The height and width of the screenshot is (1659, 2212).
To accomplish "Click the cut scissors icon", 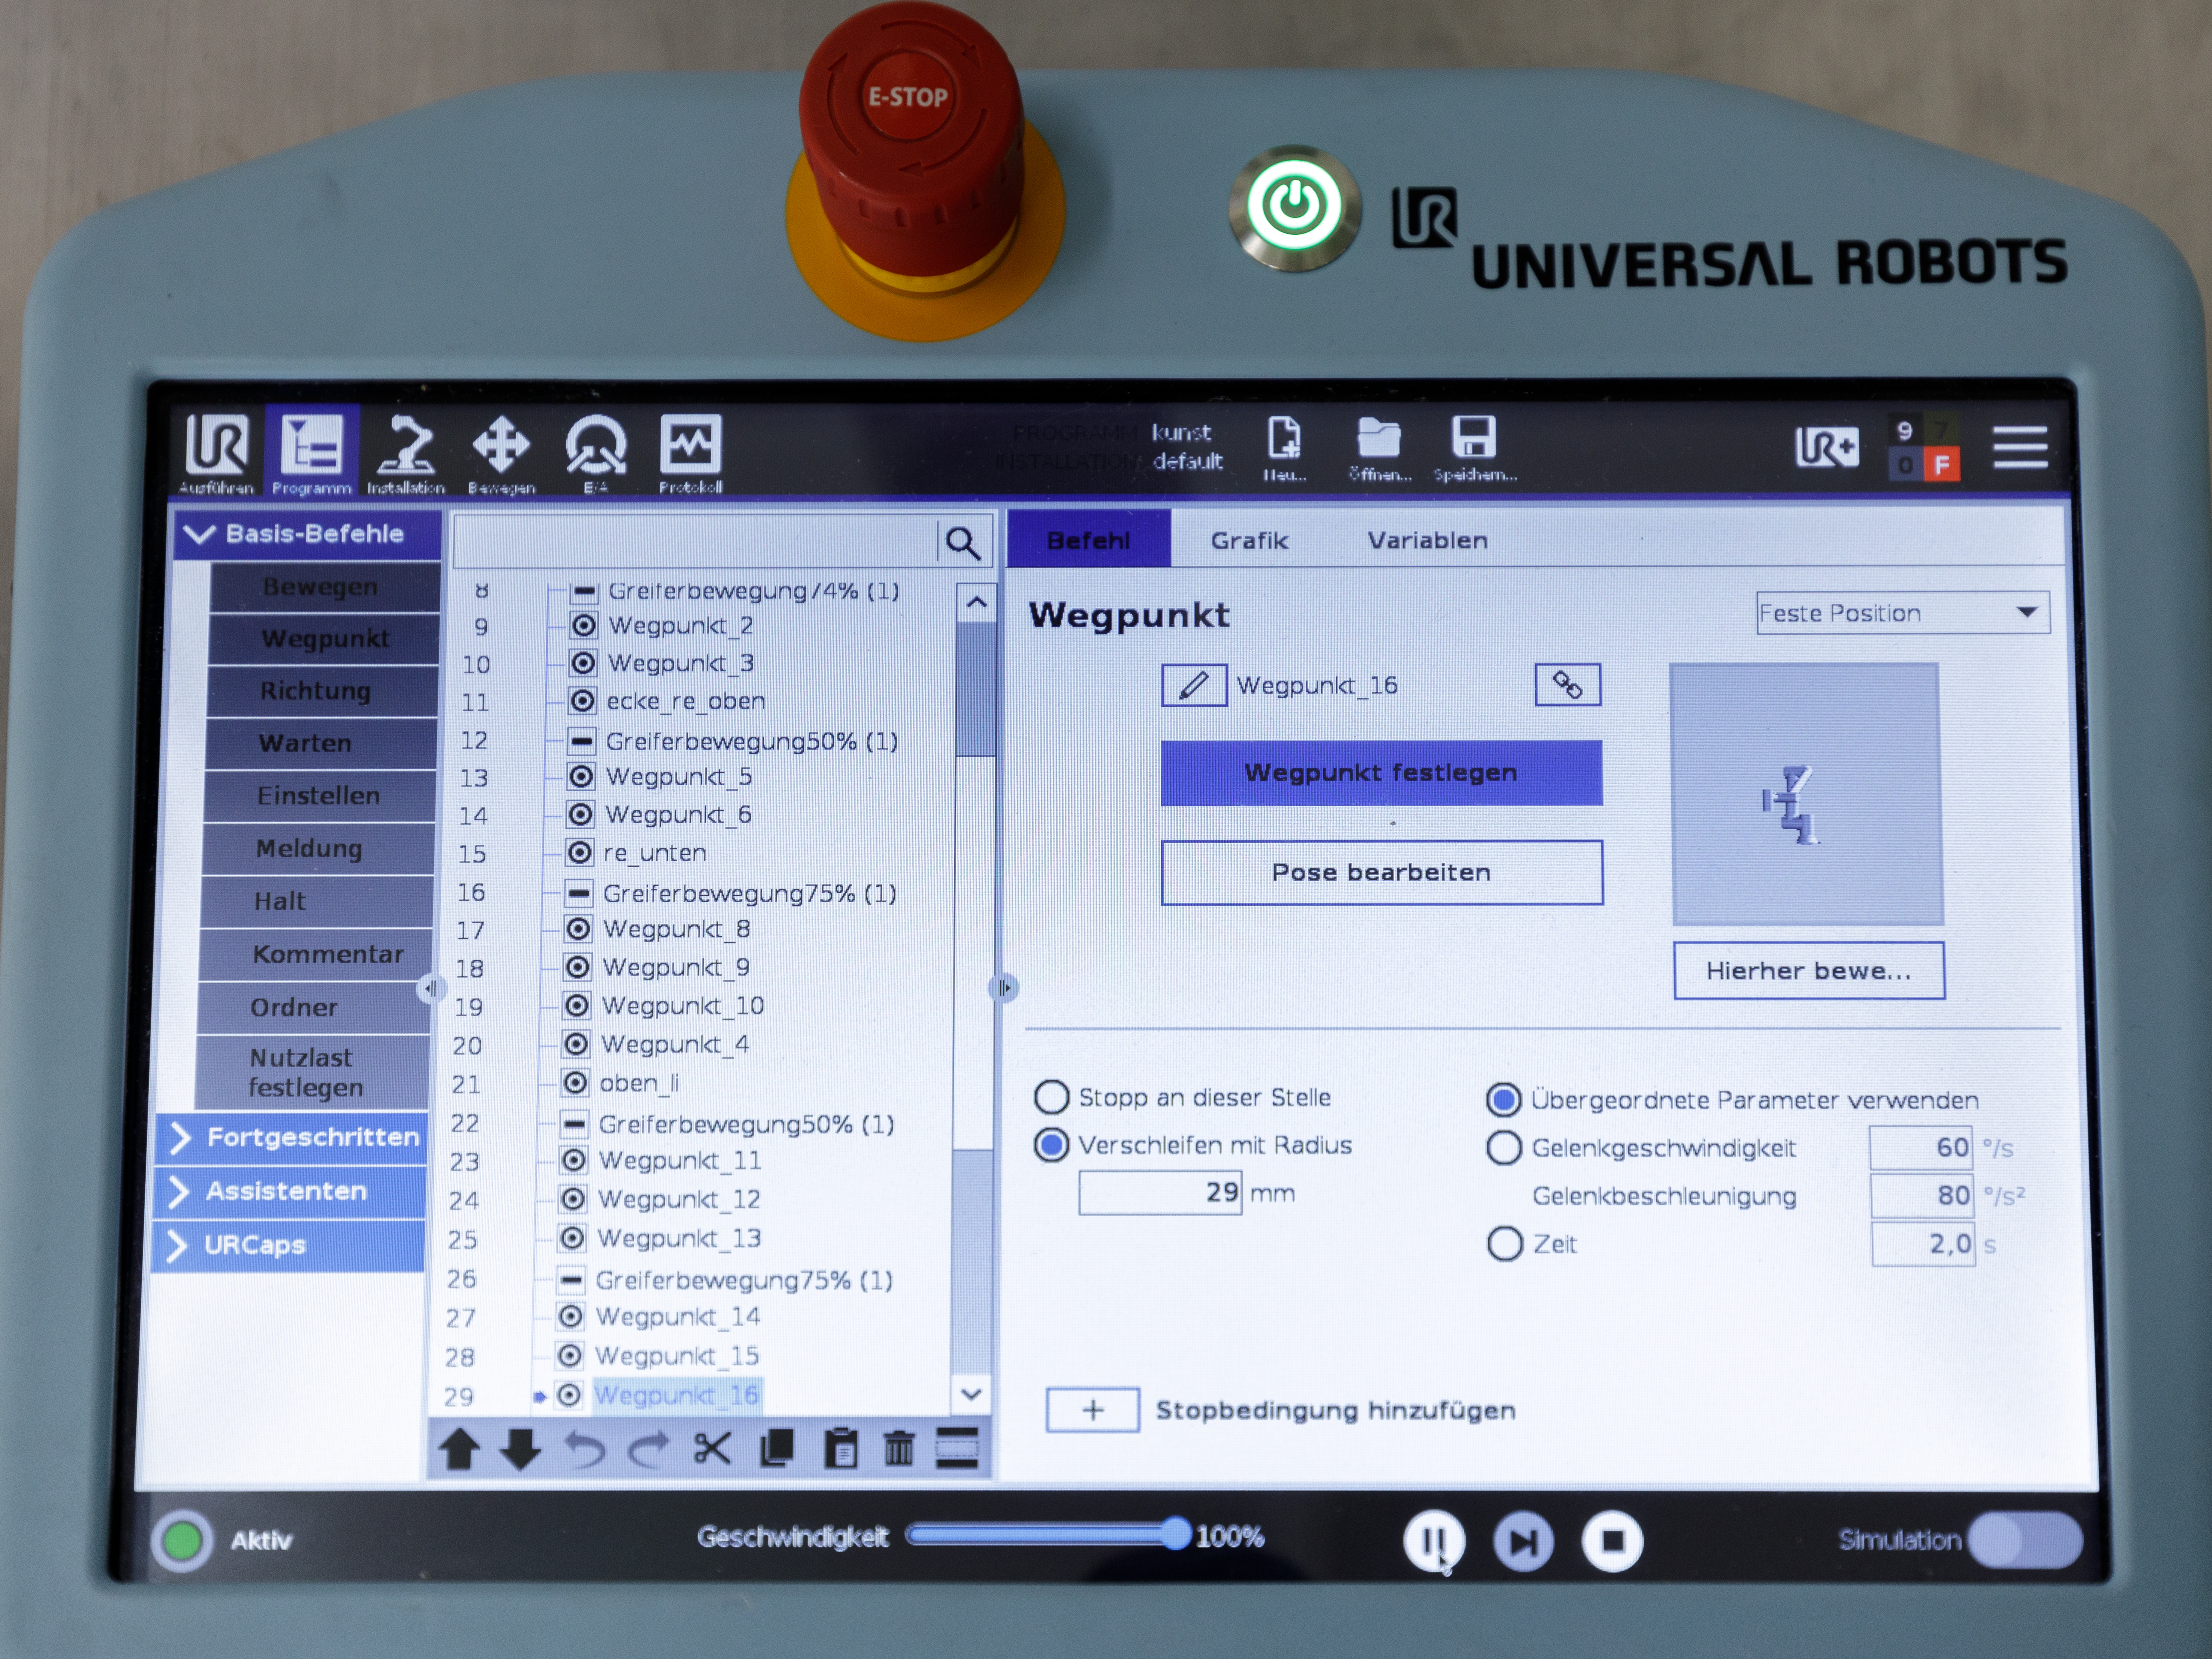I will 712,1449.
